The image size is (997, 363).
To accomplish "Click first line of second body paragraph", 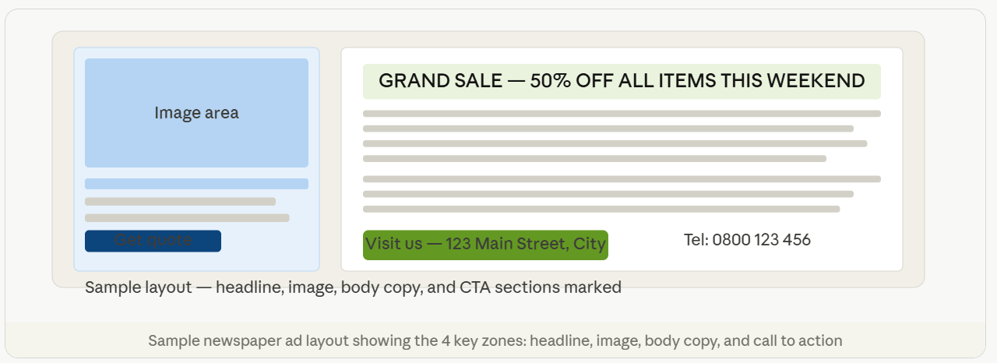I will pos(622,179).
